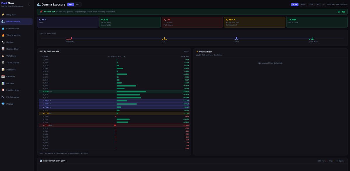Click wave icon beside Gamma Exposure title
The height and width of the screenshot is (171, 350).
tap(39, 5)
